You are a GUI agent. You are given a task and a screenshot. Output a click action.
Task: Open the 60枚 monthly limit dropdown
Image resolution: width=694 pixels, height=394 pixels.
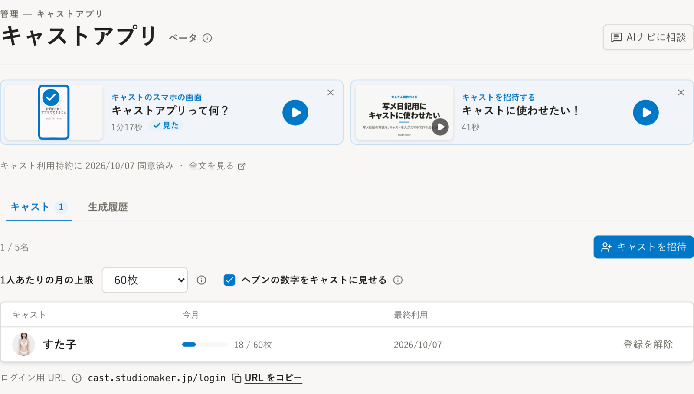click(x=145, y=280)
